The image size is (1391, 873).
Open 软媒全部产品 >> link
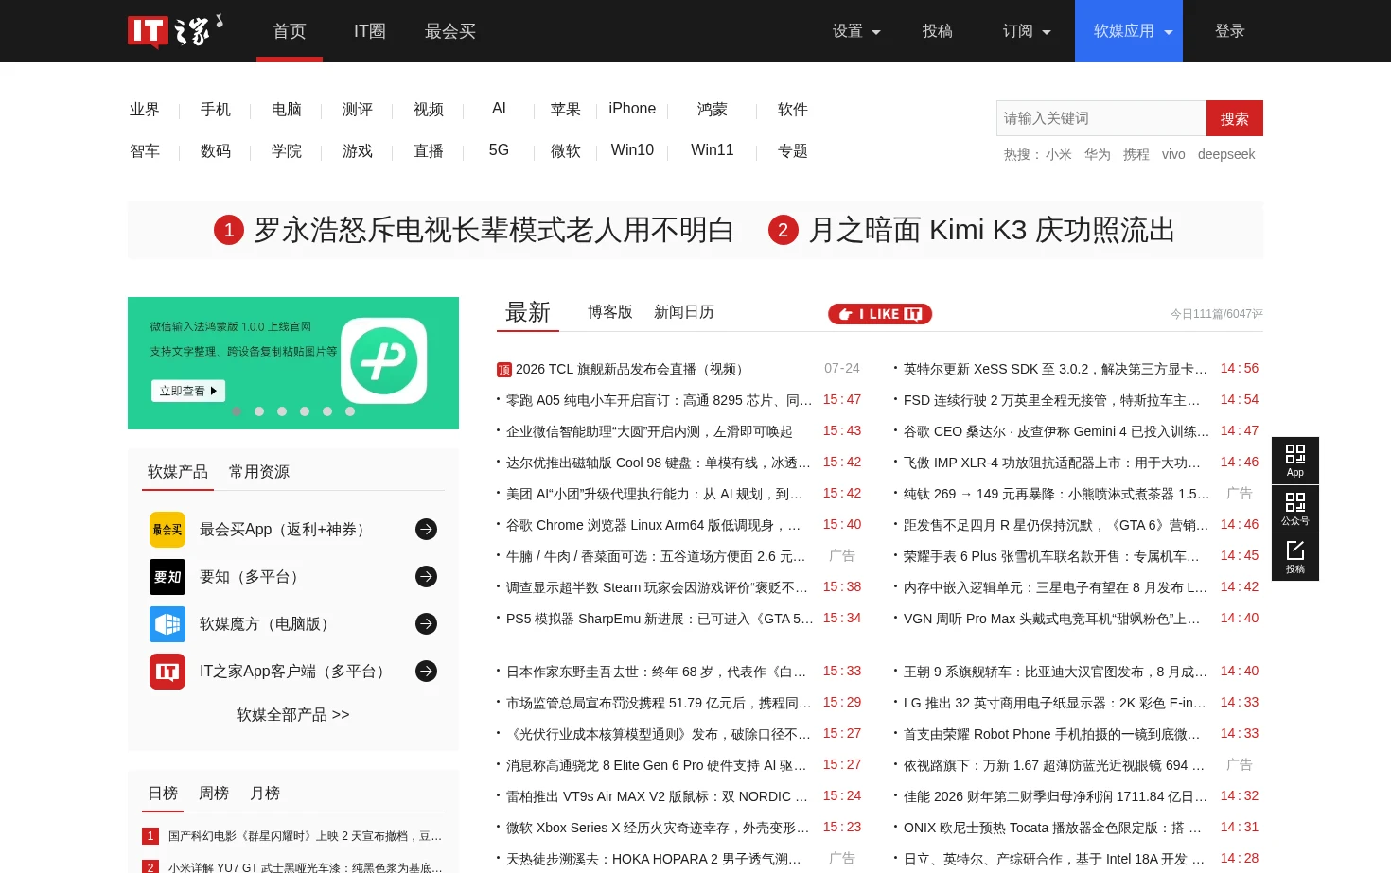point(293,715)
